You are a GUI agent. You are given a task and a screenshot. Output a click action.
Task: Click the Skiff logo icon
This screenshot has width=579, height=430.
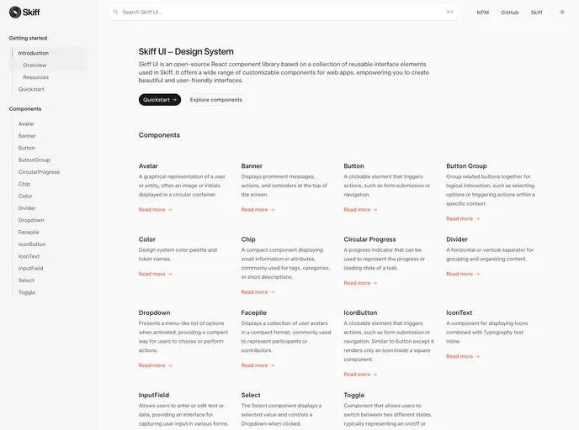(x=15, y=12)
